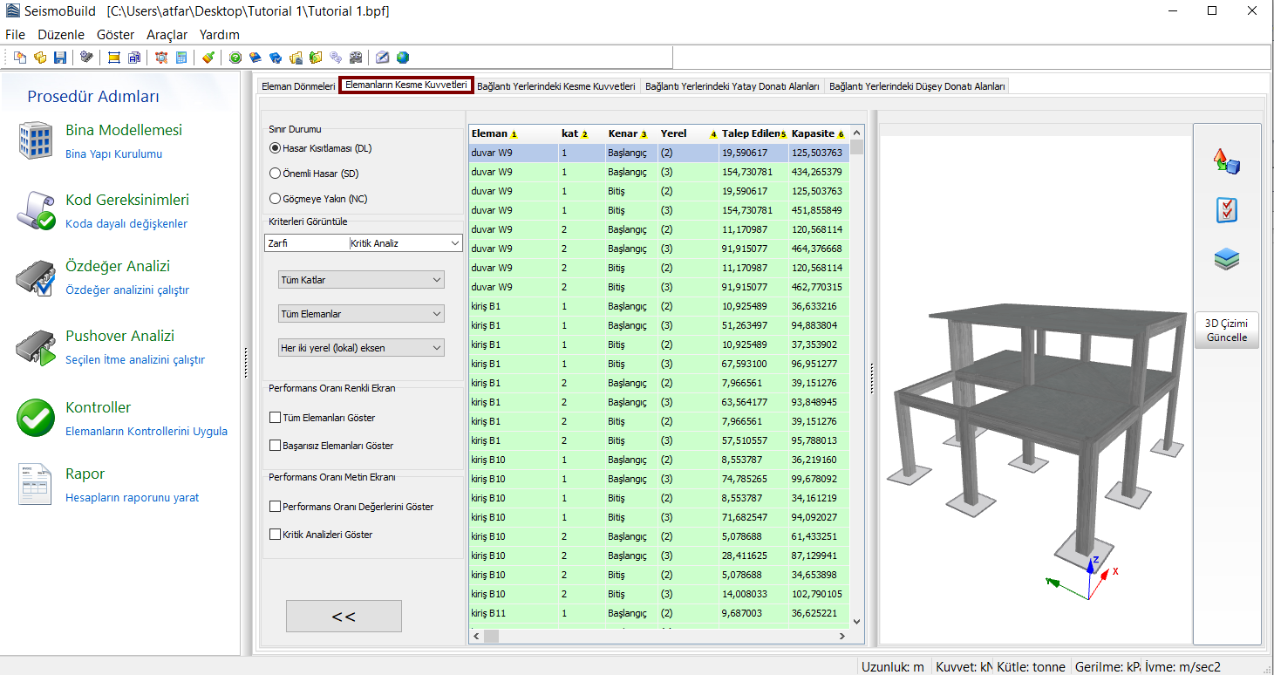
Task: Open the Tüm Elemanlar dropdown
Action: click(x=360, y=314)
